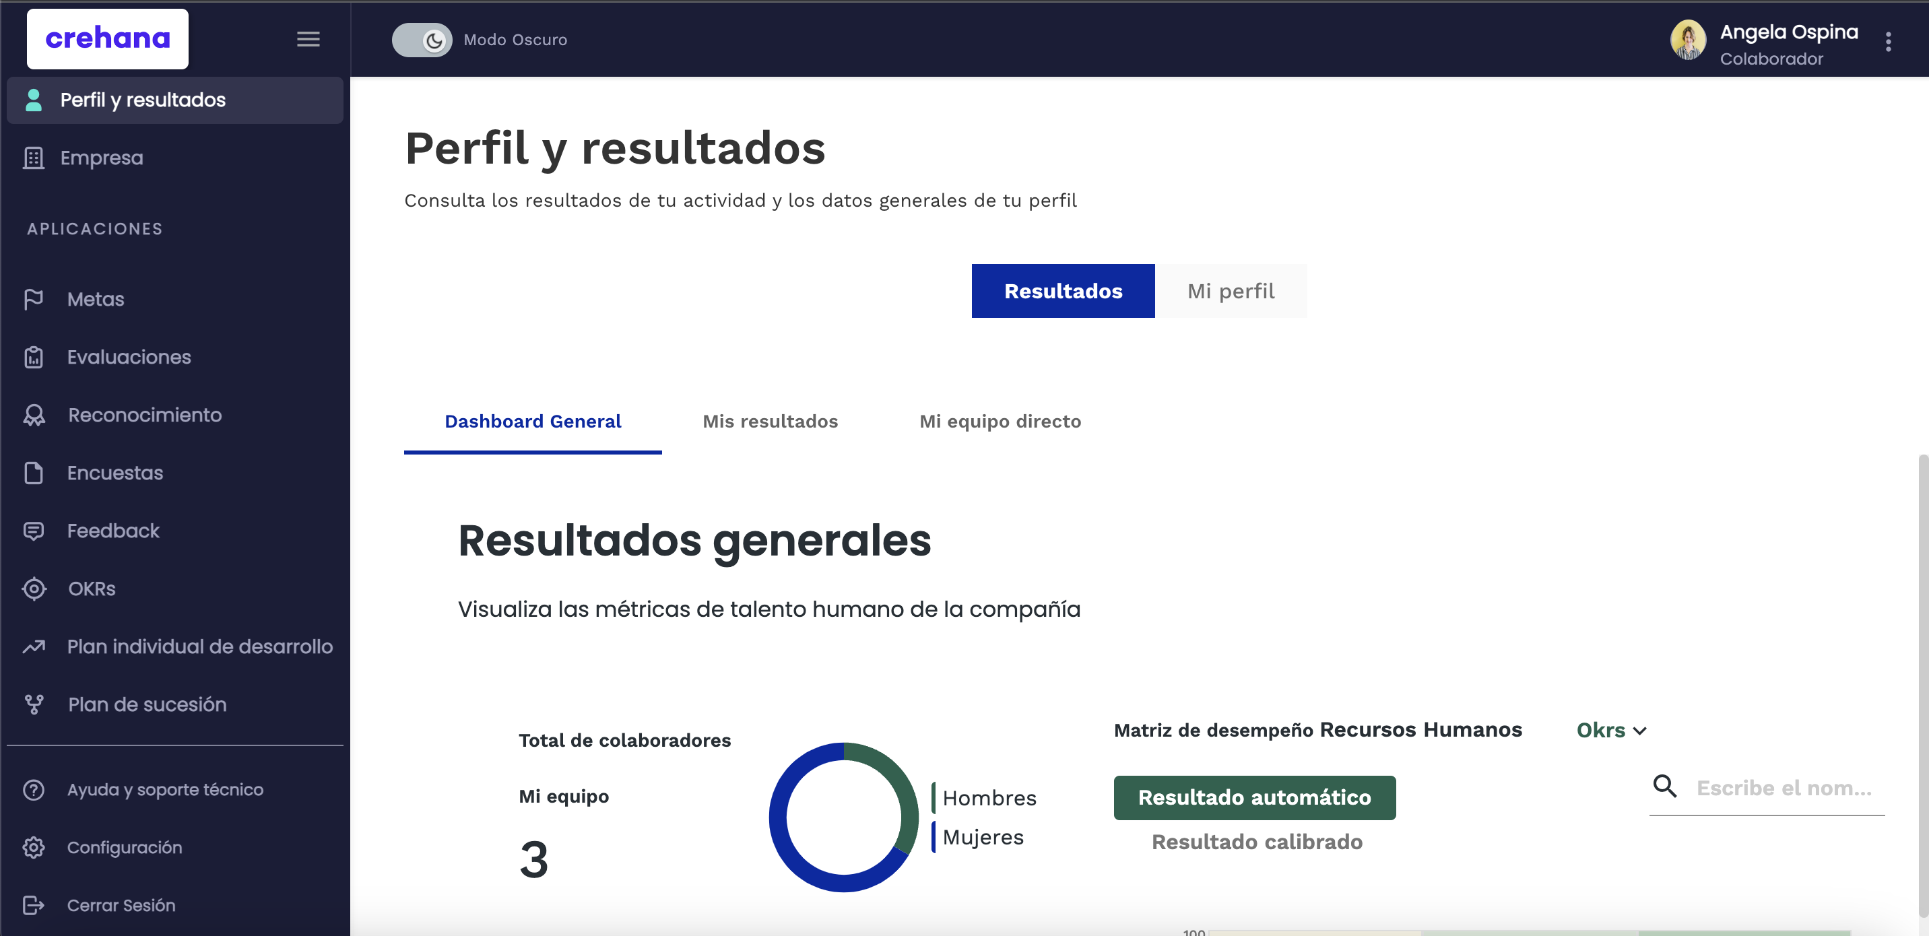Open Encuestas via its document icon
The width and height of the screenshot is (1929, 936).
pos(34,473)
